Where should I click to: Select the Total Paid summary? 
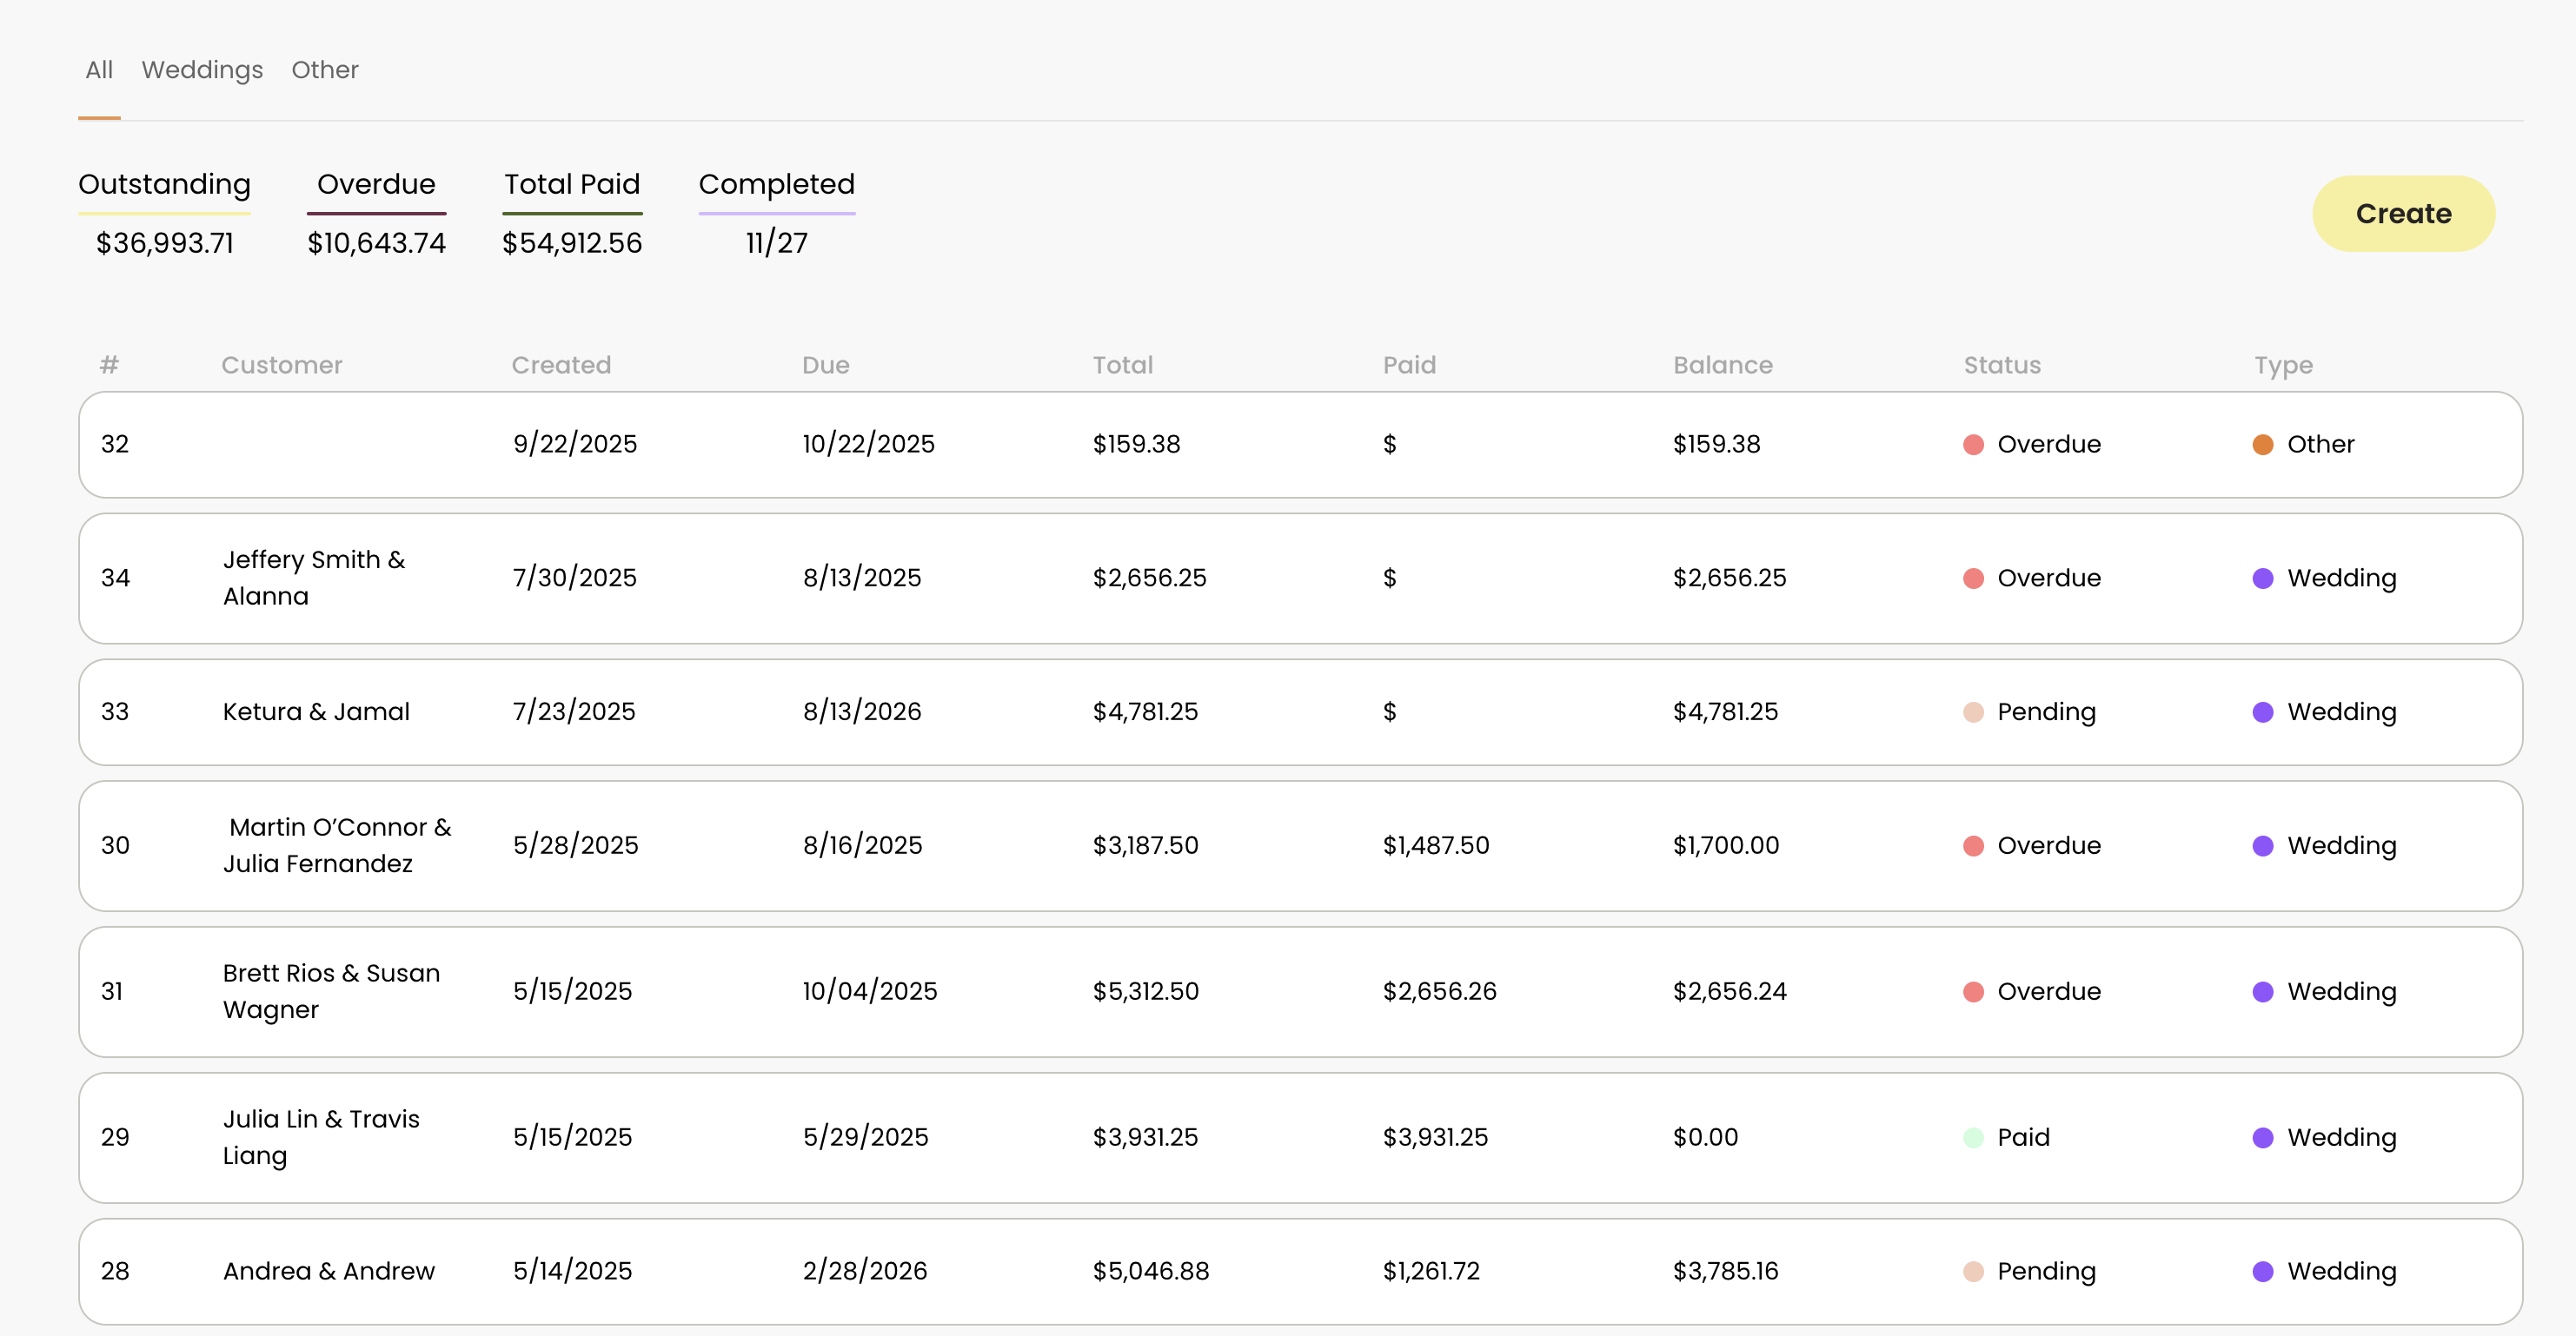[x=572, y=185]
